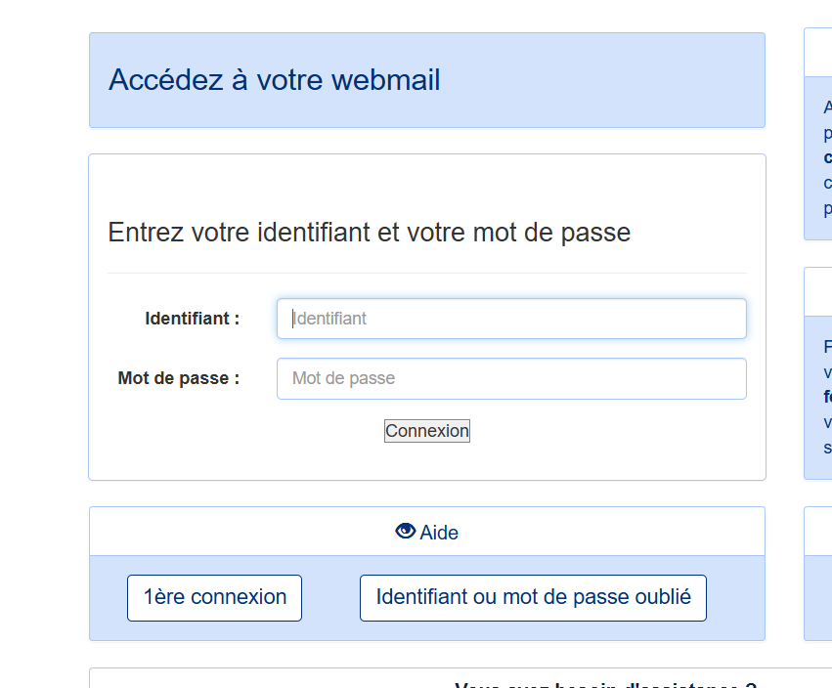
Task: Click into the Mot de passe field
Action: tap(511, 378)
